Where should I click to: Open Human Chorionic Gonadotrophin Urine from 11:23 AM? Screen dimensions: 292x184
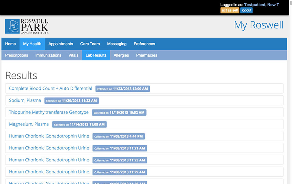(x=49, y=160)
